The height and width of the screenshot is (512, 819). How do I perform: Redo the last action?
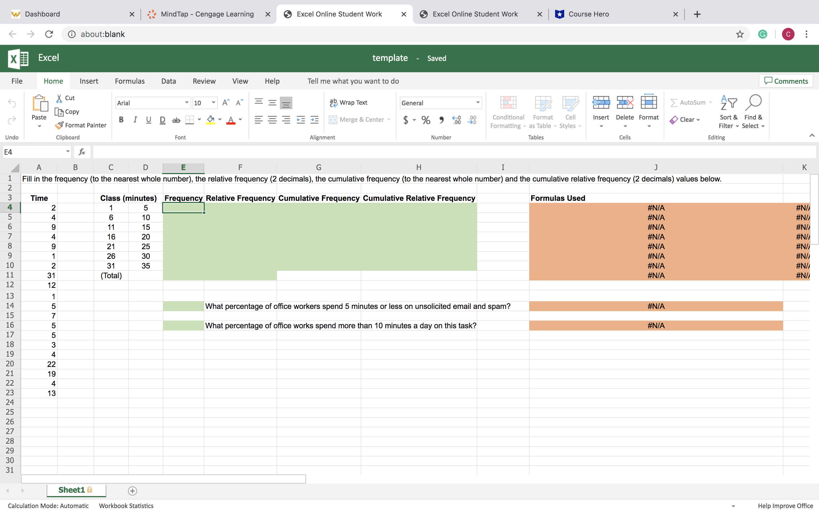(12, 120)
